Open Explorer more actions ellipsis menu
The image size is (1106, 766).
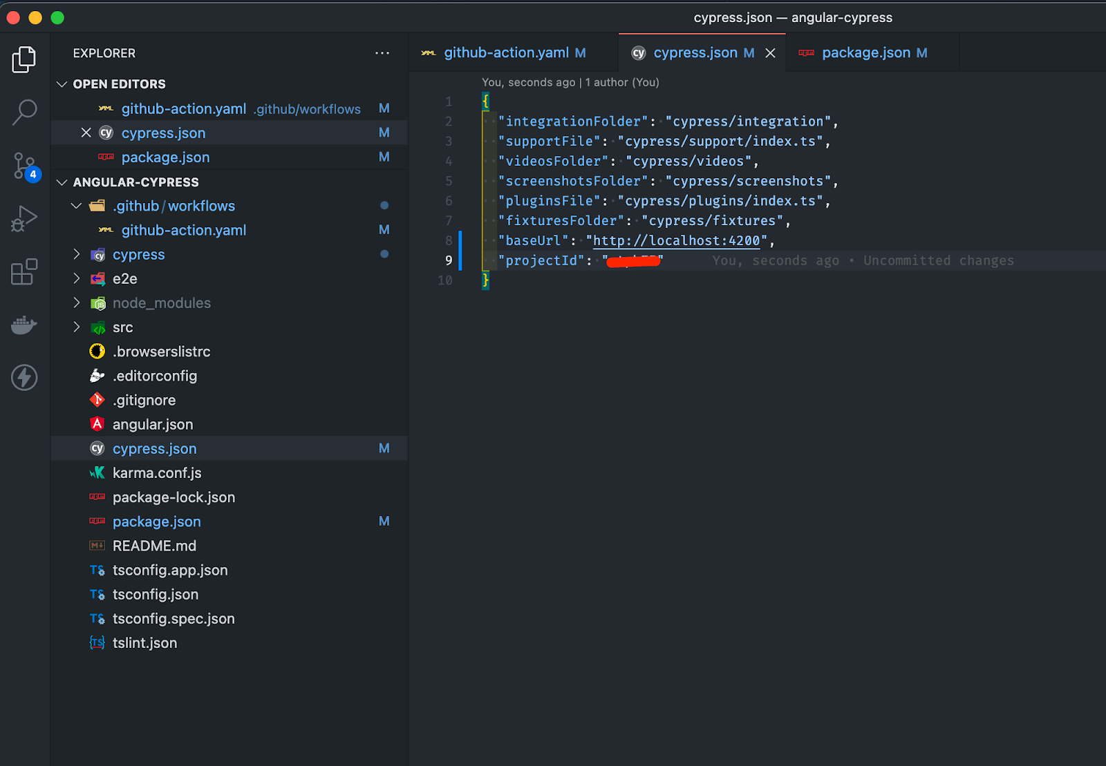pyautogui.click(x=382, y=53)
